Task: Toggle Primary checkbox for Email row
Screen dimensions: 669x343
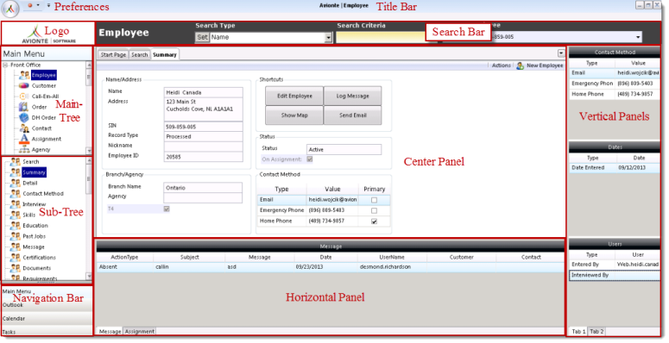Action: [374, 200]
